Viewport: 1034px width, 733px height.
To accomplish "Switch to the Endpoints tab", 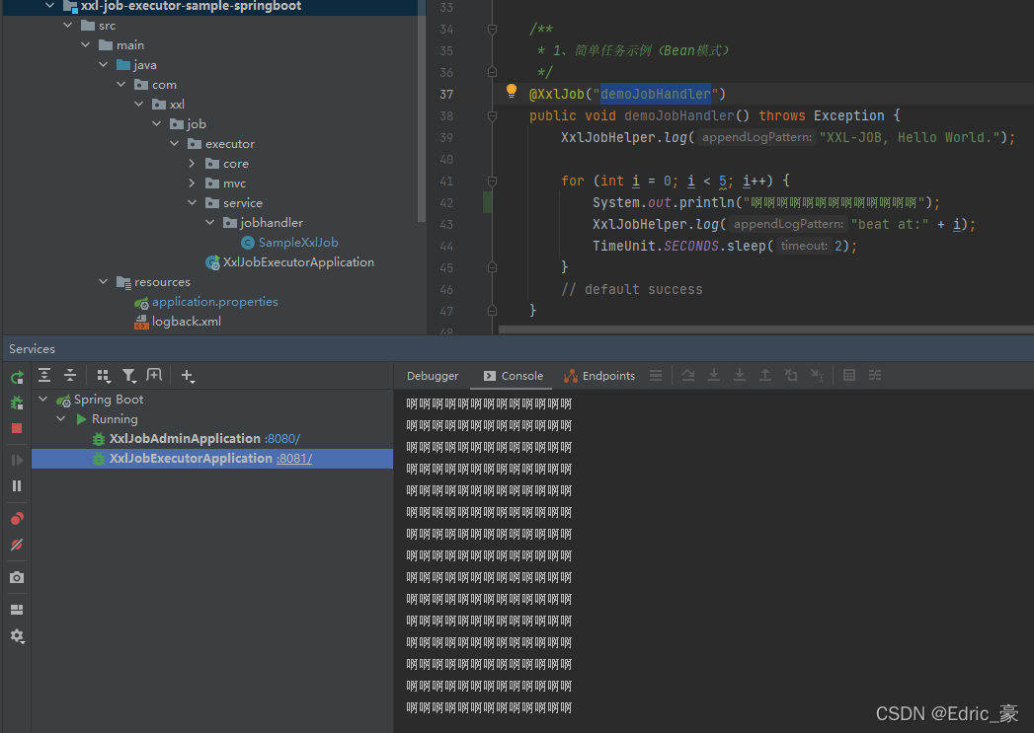I will pyautogui.click(x=598, y=376).
